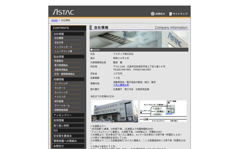Open 会社情報 section in sidebar
The height and width of the screenshot is (149, 239).
click(68, 34)
